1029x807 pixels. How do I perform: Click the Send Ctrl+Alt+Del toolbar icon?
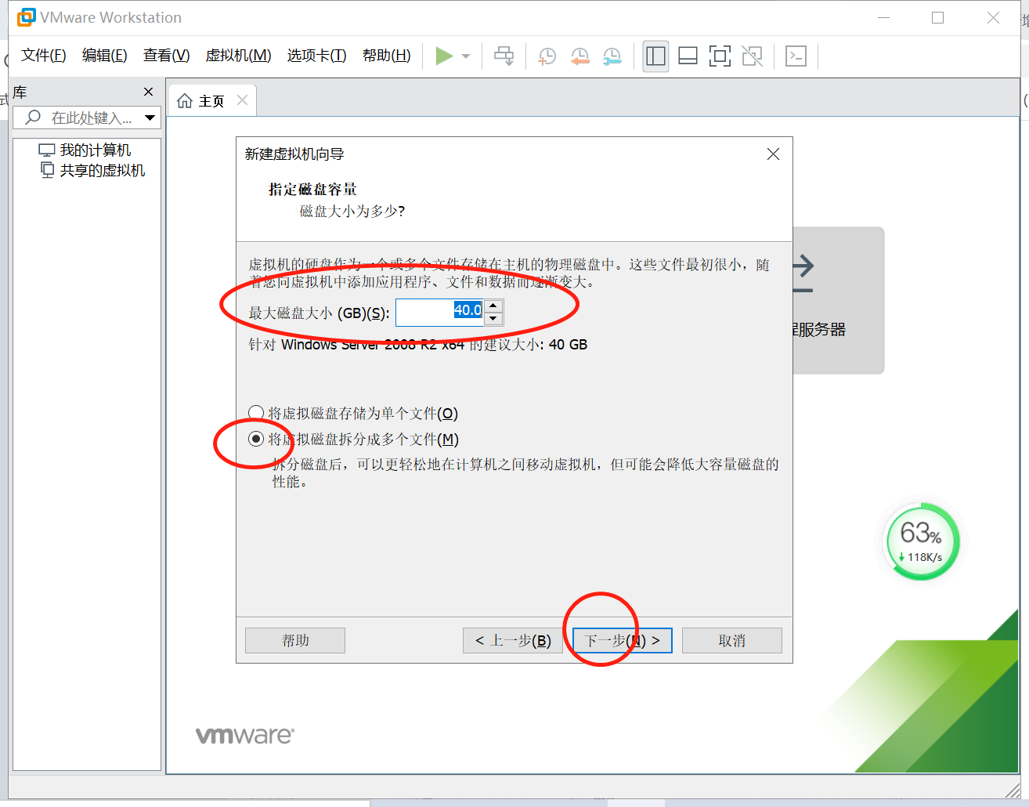click(504, 56)
